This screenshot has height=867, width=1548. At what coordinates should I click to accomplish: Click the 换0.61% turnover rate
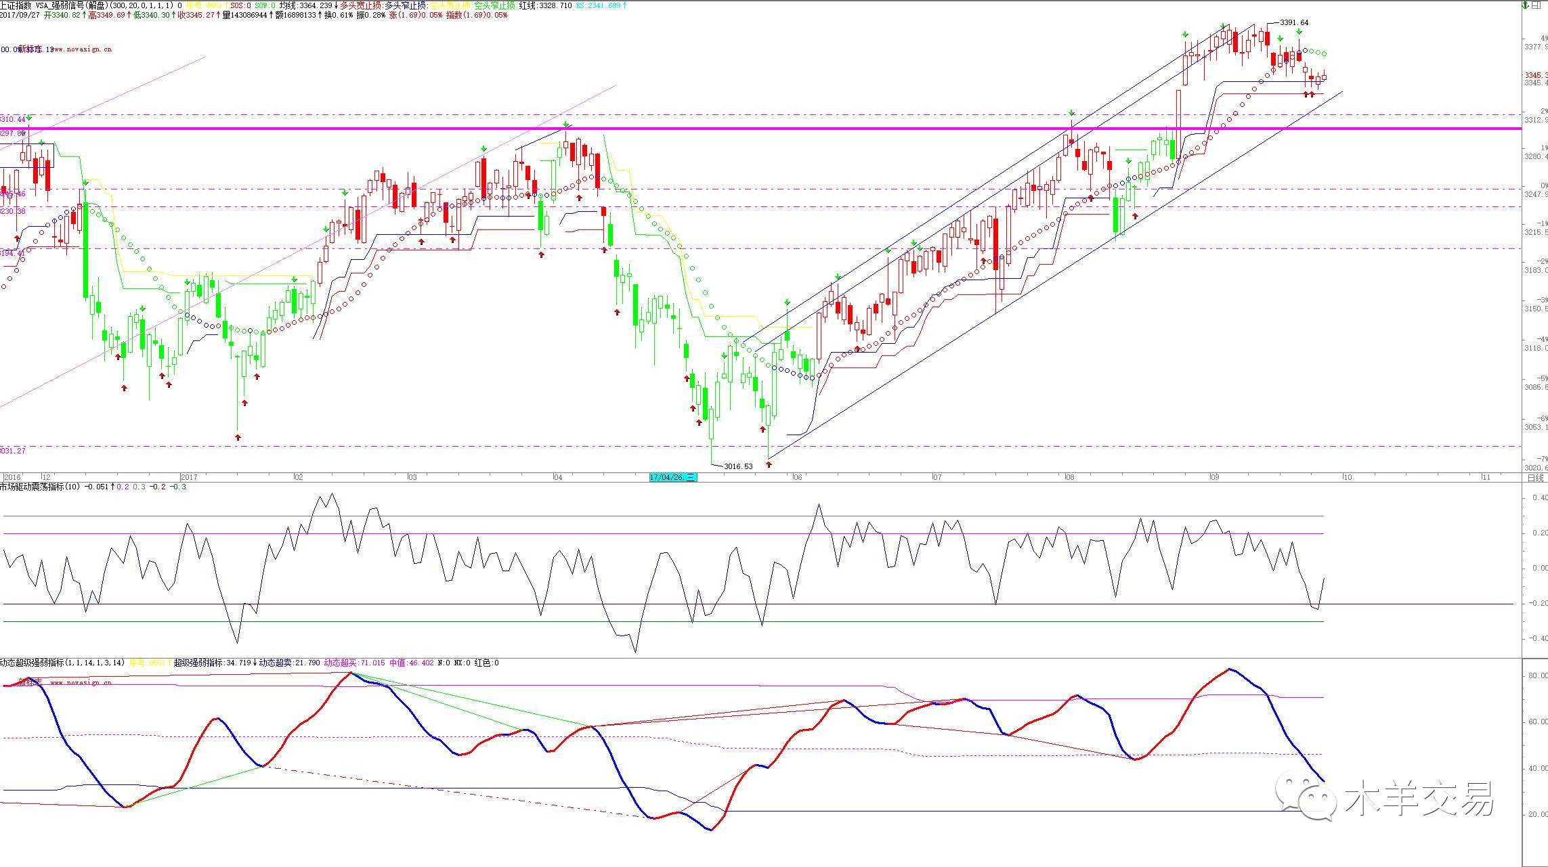339,15
